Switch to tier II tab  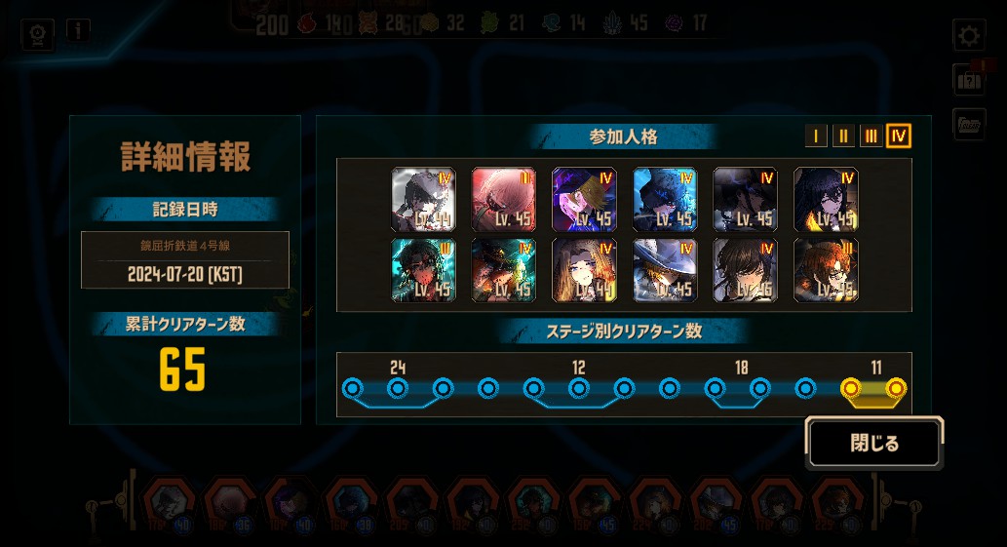click(x=843, y=137)
